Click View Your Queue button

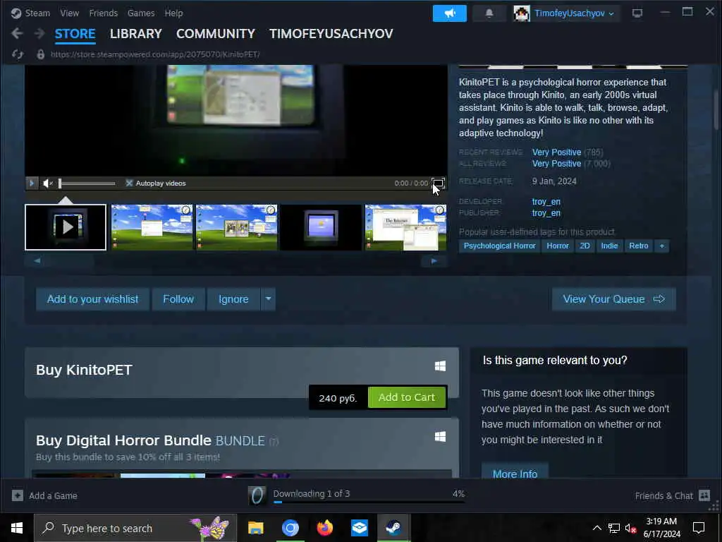614,299
